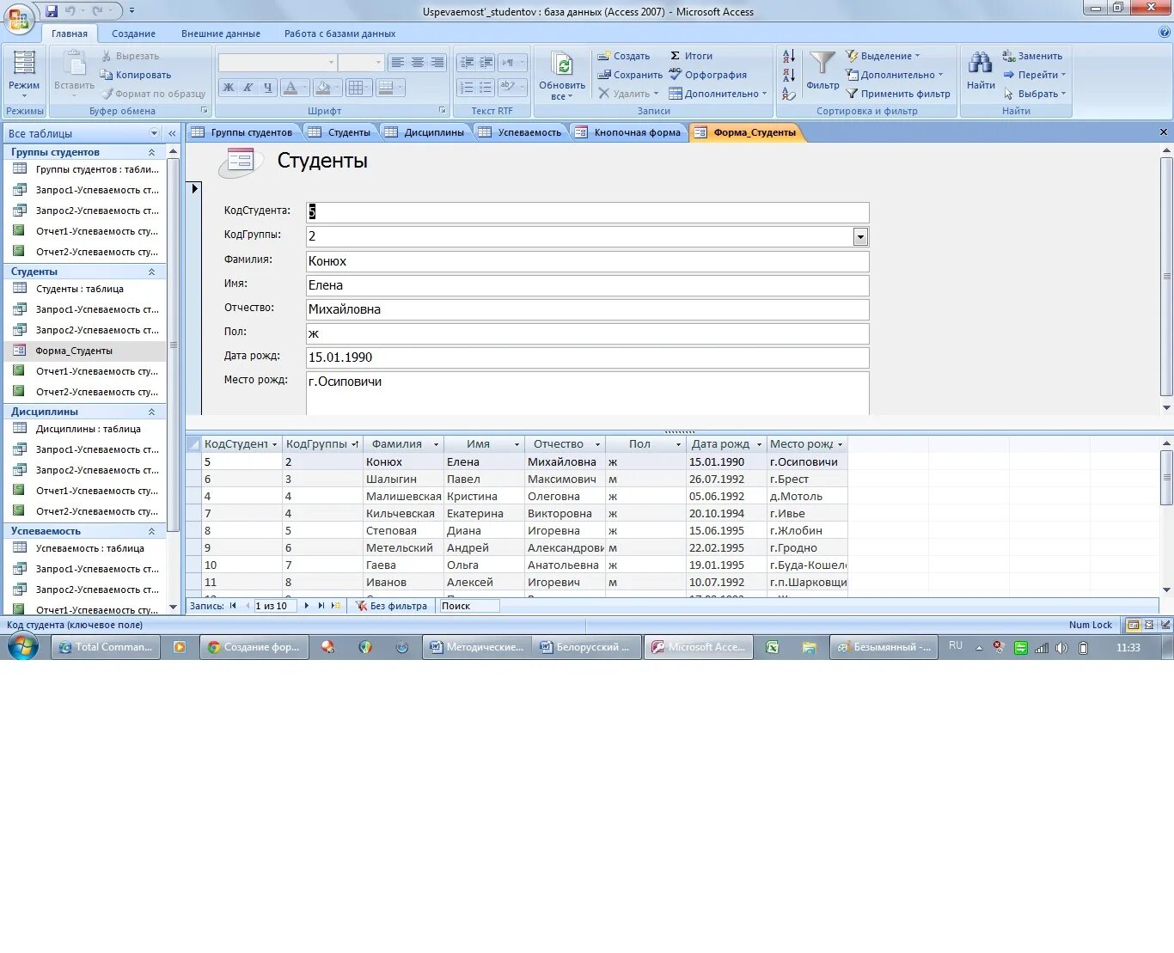Open Total Commander from the taskbar
This screenshot has width=1174, height=953.
[x=107, y=647]
